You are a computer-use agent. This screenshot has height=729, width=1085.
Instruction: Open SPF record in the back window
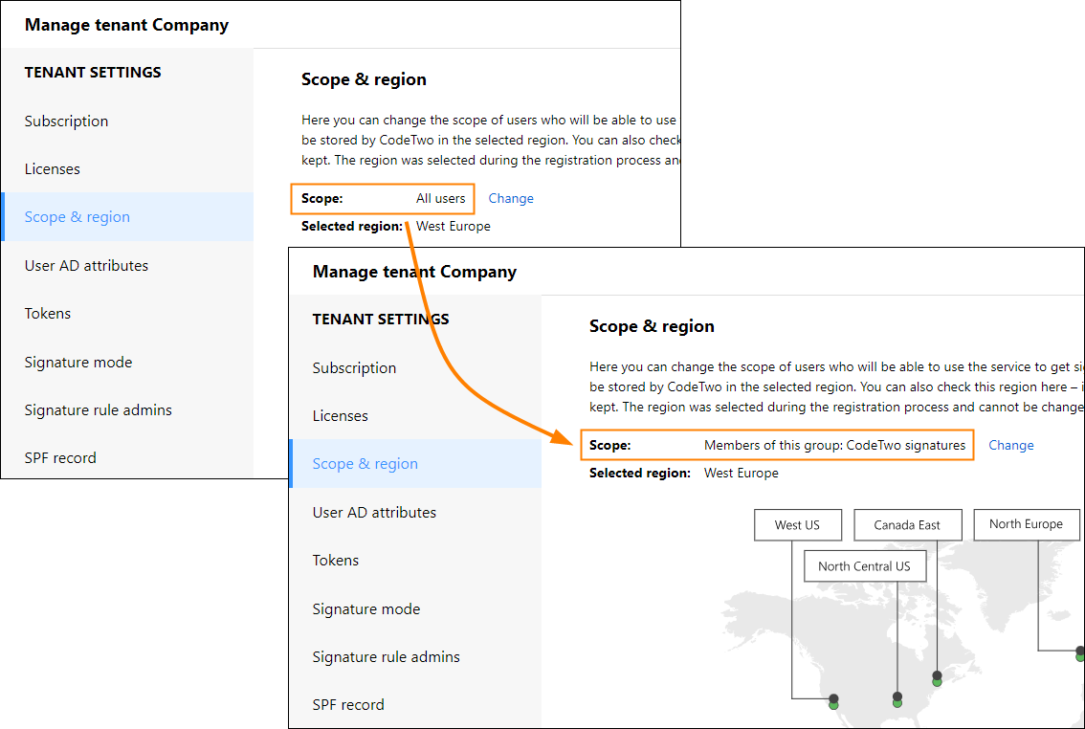coord(60,458)
